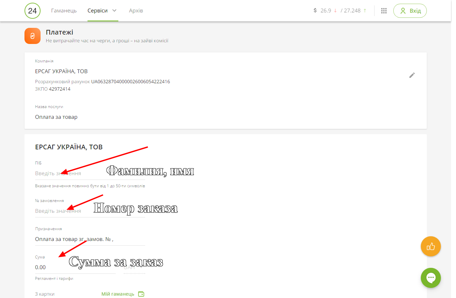Select the ЗКПО code 42972414

click(x=60, y=89)
